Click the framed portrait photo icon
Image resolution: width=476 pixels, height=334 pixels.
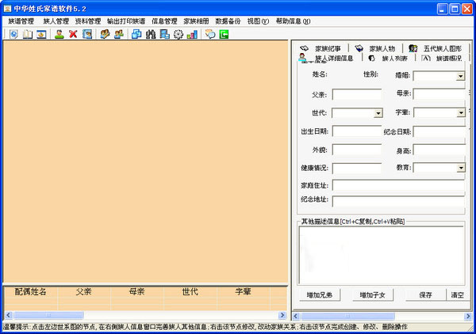click(x=87, y=34)
